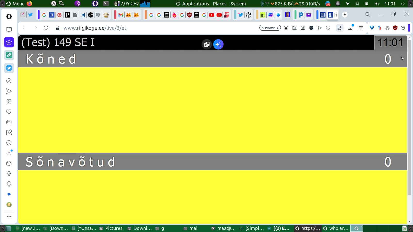Open the Twitter sidebar panel

pos(9,68)
